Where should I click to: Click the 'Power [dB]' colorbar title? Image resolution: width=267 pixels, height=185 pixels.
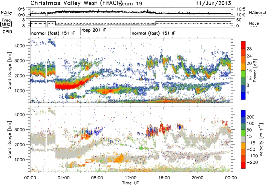(x=255, y=70)
